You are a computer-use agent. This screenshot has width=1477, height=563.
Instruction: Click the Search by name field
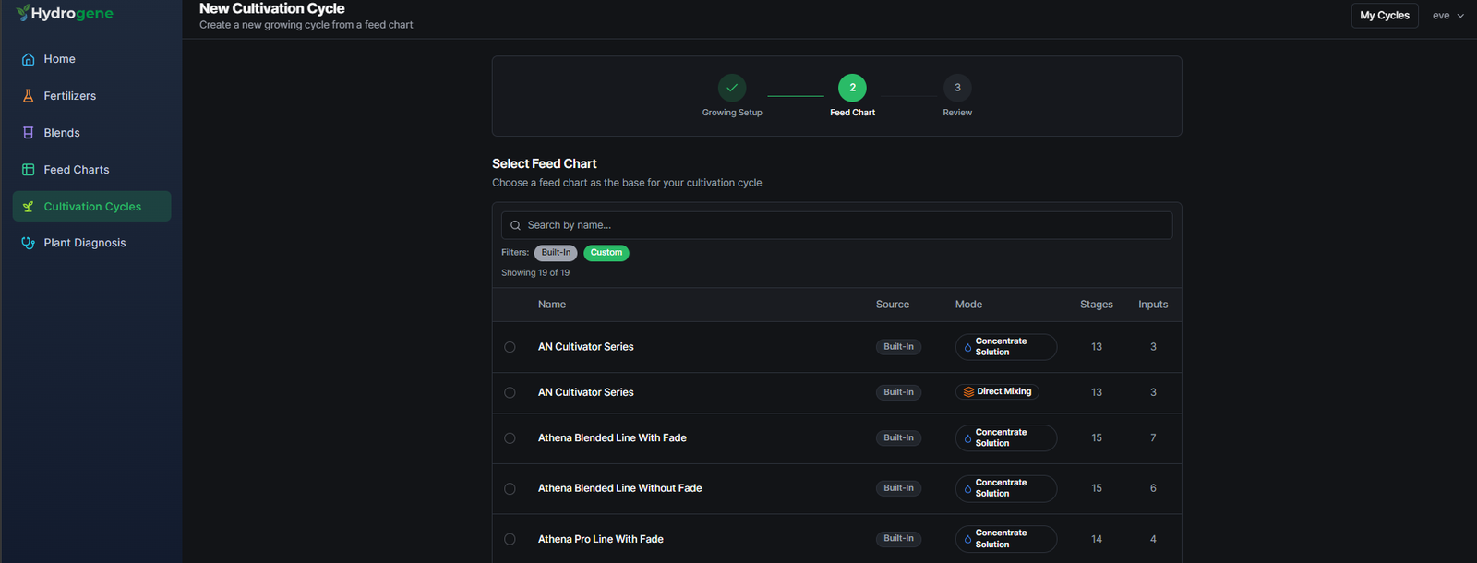point(836,225)
